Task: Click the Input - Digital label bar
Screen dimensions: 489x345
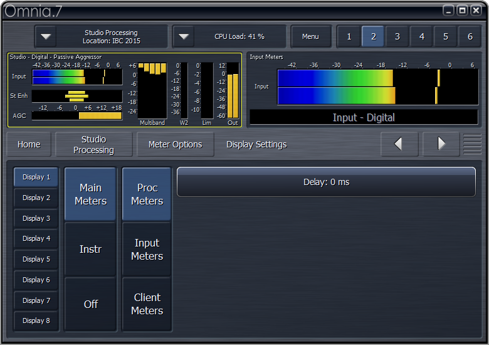Action: click(364, 117)
